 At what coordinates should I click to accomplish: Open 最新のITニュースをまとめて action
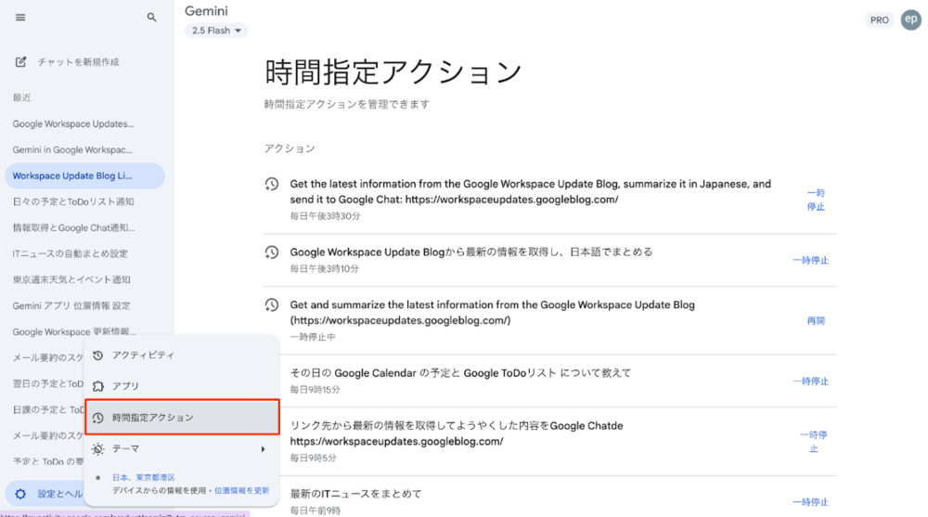[x=355, y=493]
